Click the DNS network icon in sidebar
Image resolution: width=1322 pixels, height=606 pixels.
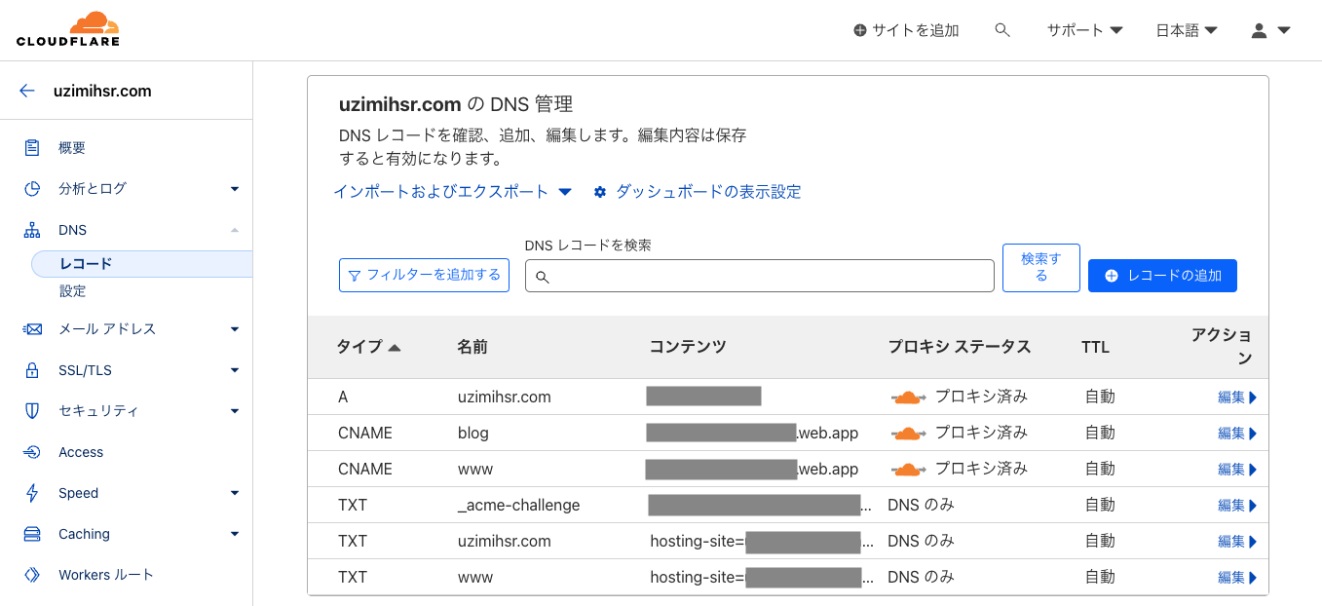coord(32,230)
